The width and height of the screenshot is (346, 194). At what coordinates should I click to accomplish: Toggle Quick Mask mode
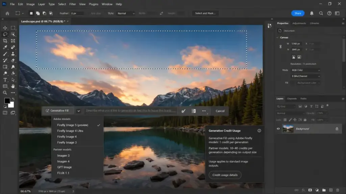point(5,113)
